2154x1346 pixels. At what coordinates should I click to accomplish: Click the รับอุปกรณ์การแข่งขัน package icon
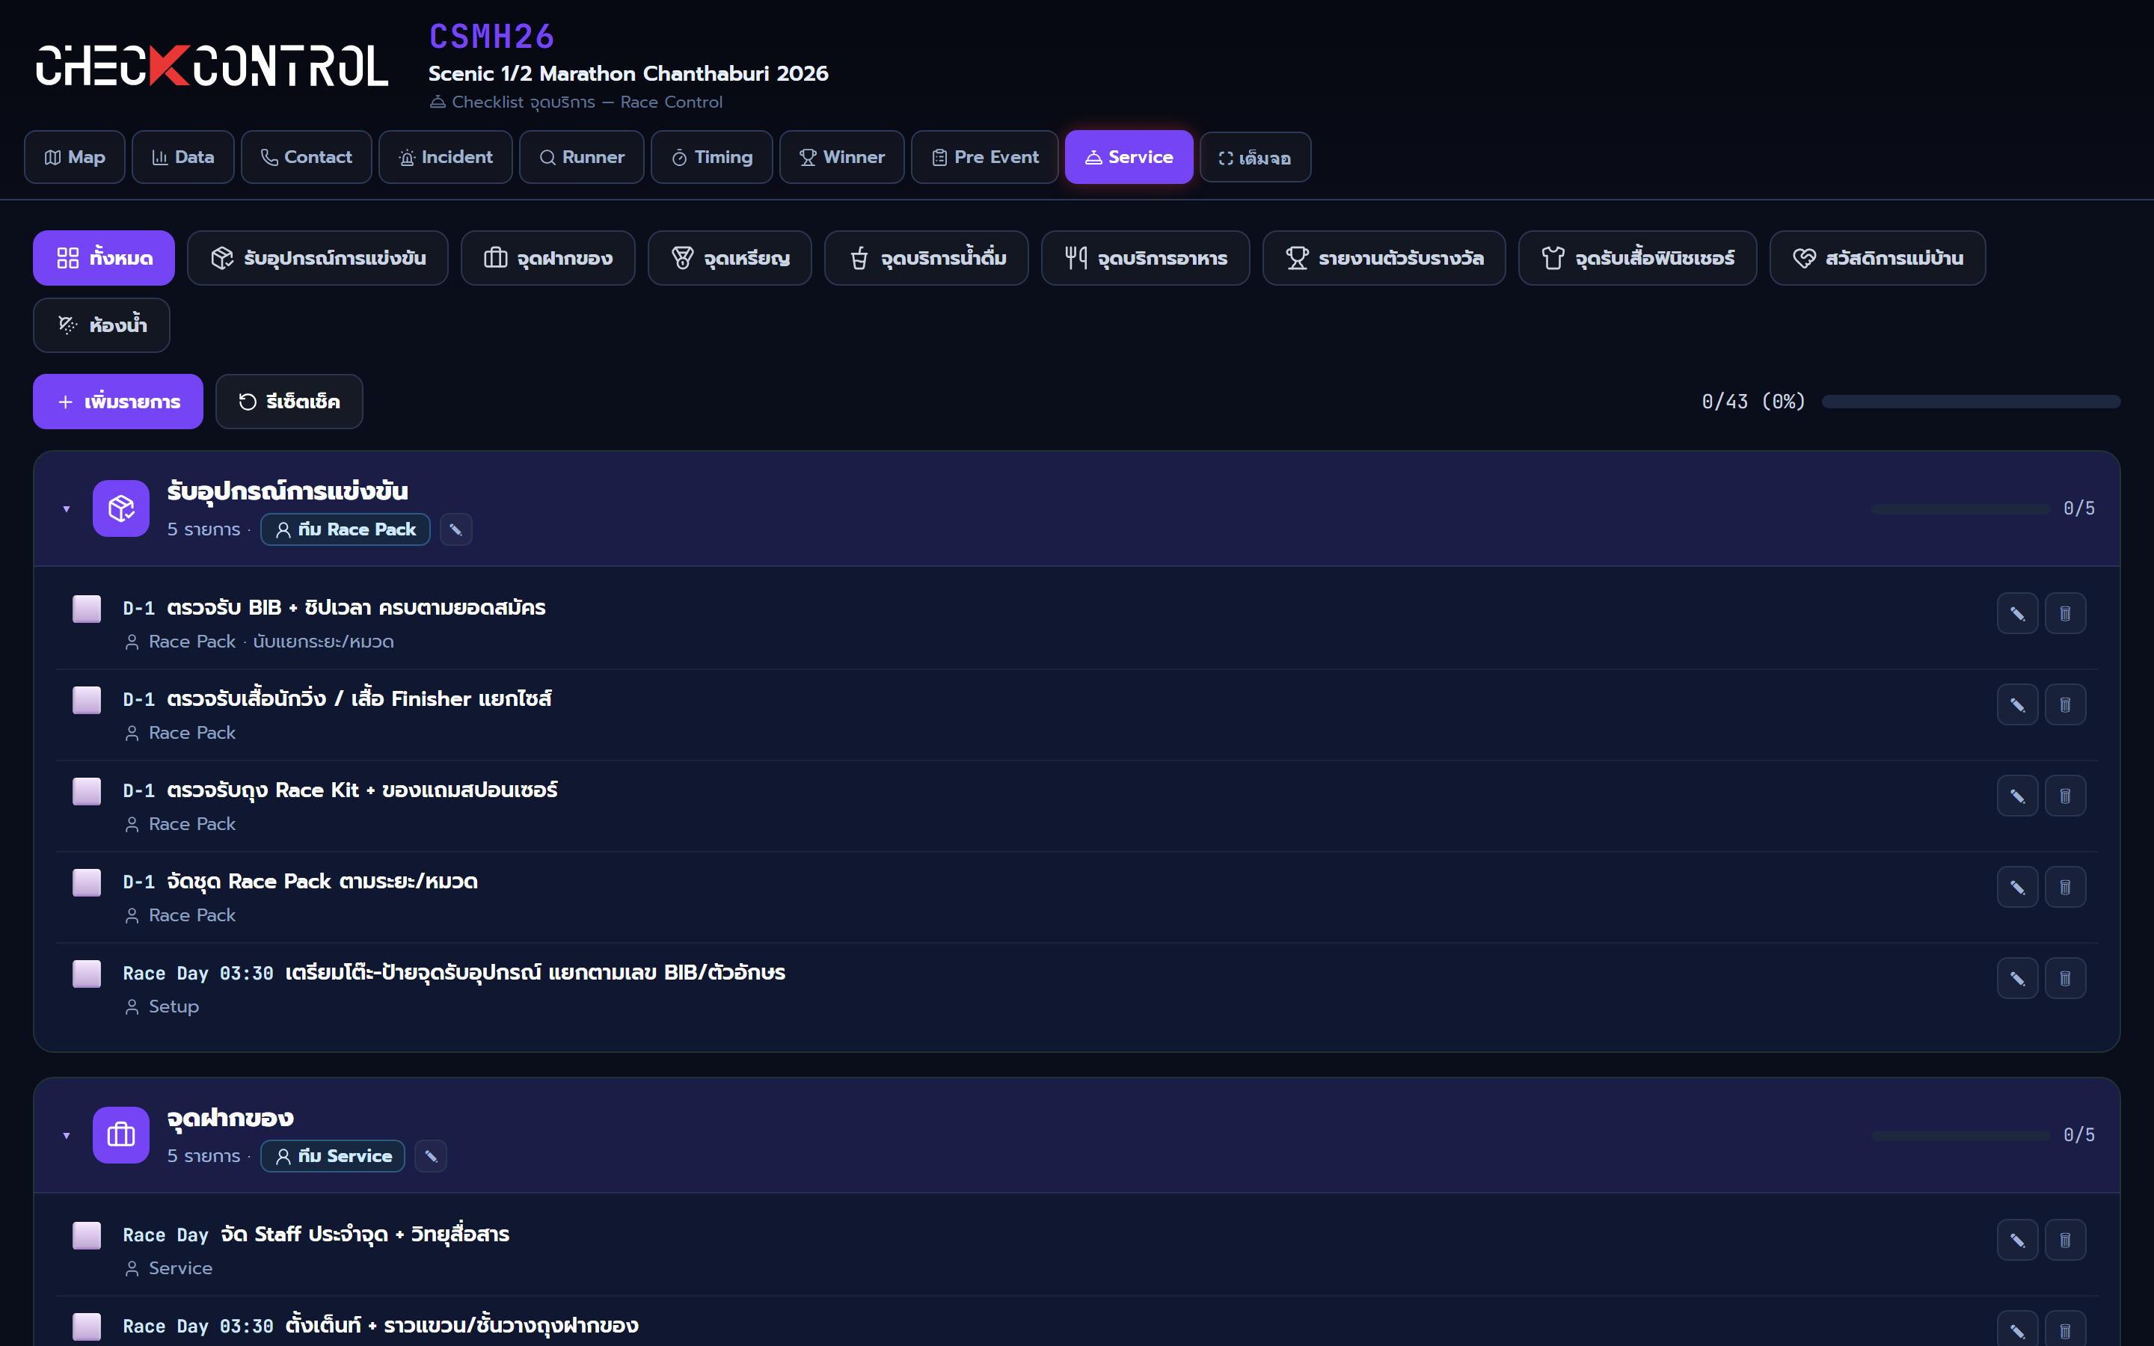pos(121,508)
